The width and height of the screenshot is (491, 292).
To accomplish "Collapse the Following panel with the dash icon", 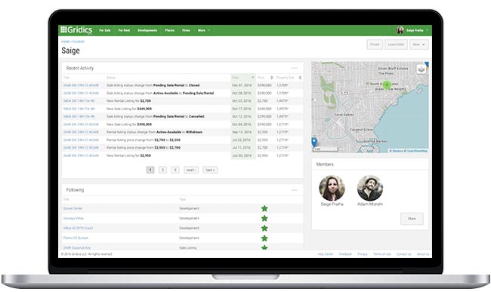I will (x=294, y=190).
